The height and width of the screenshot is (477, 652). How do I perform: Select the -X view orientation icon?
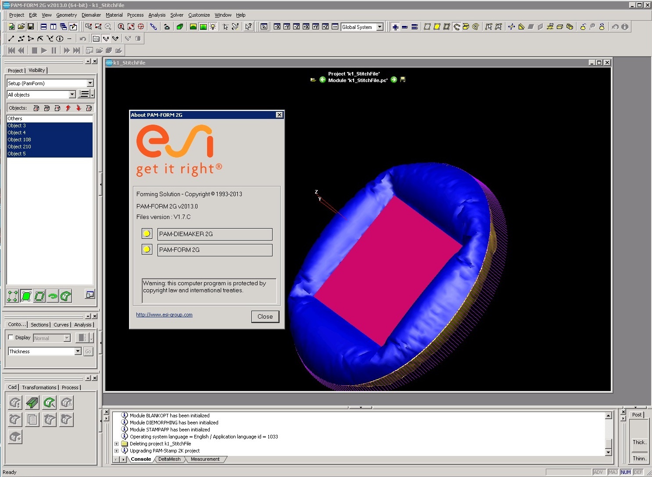[277, 27]
